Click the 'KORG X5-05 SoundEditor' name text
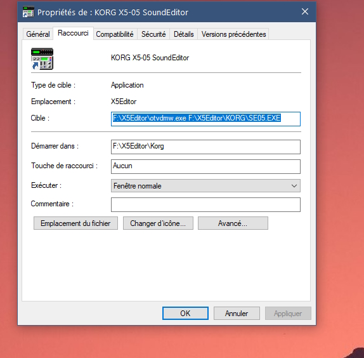Screen dimensions: 364x358 click(x=150, y=58)
